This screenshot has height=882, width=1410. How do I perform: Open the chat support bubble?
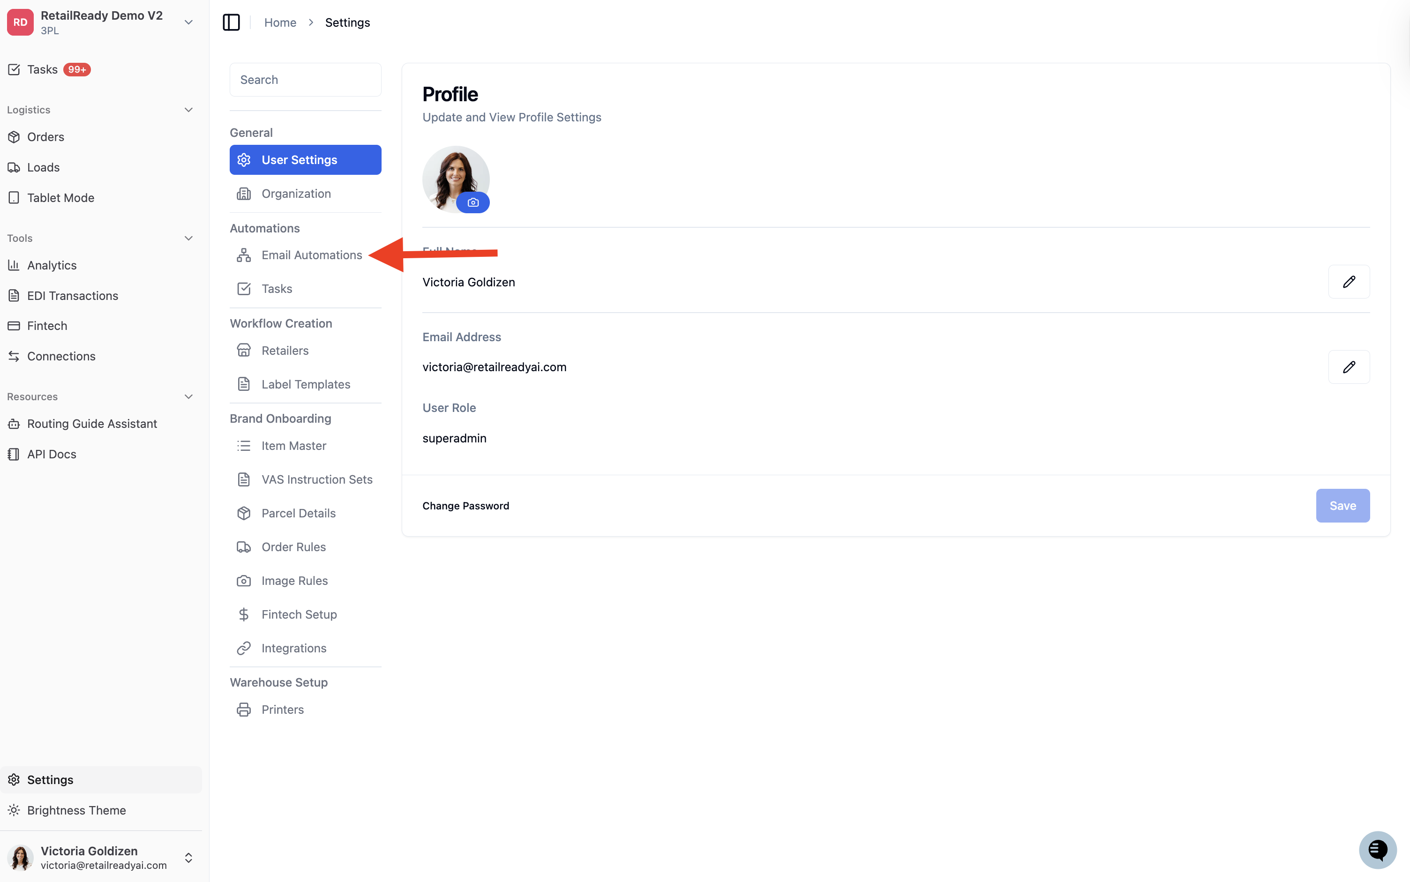pyautogui.click(x=1377, y=849)
